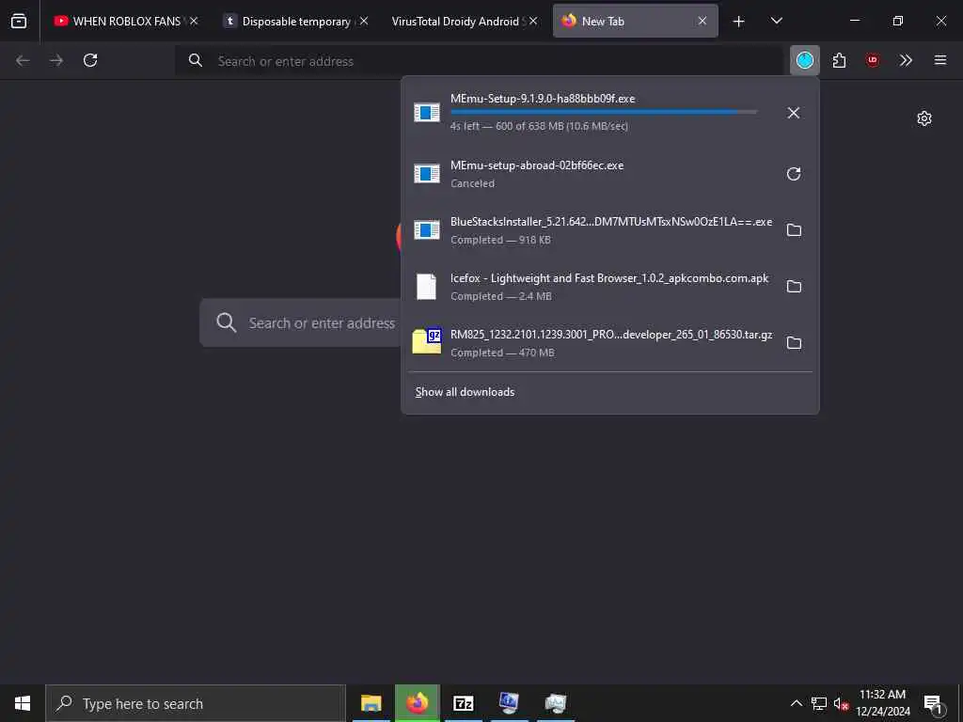This screenshot has width=963, height=722.
Task: Open the notification center icon
Action: tap(933, 703)
